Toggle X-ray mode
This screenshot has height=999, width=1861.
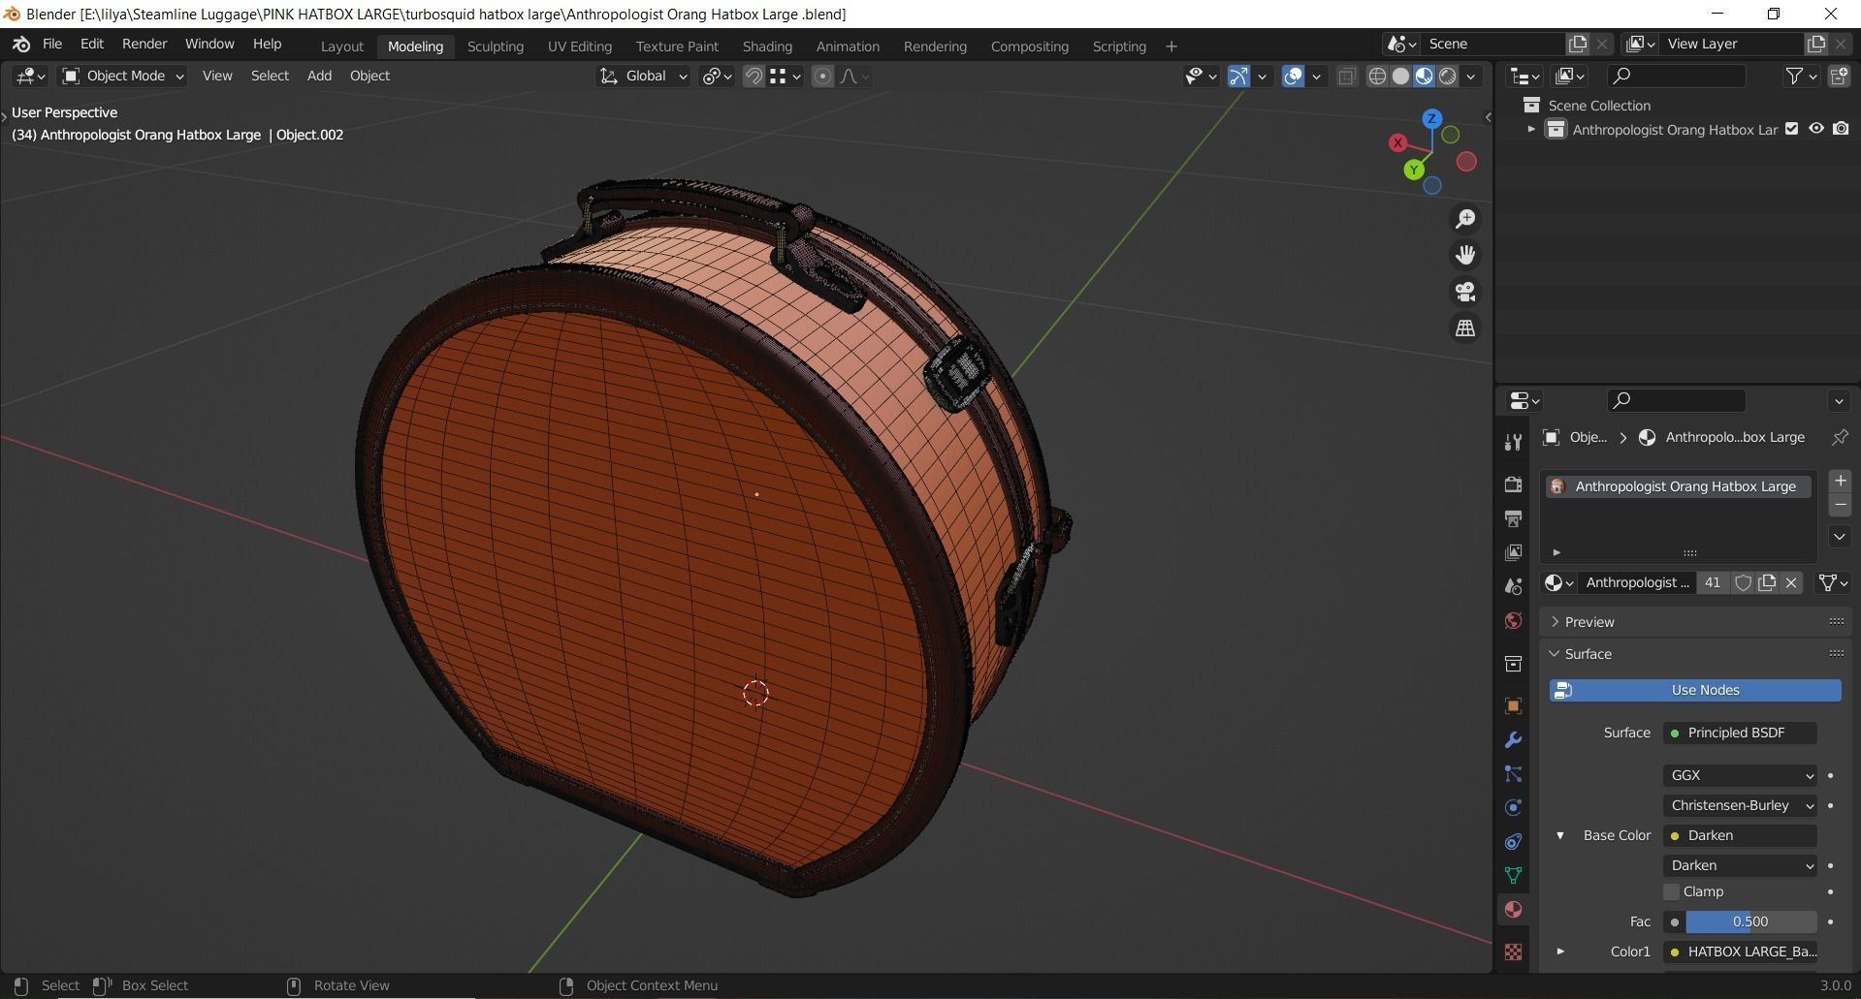pyautogui.click(x=1347, y=76)
